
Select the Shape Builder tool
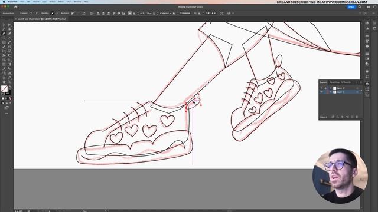tap(4, 60)
